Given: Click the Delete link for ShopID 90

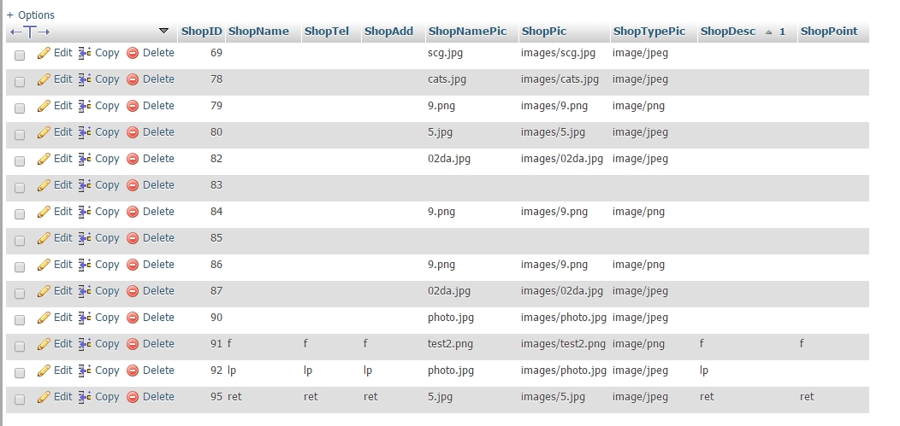Looking at the screenshot, I should (158, 318).
